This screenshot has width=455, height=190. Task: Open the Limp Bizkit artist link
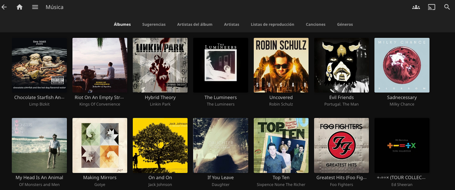[39, 104]
